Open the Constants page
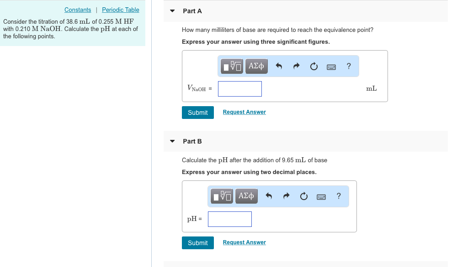Screen dimensions: 457x267 pos(78,10)
